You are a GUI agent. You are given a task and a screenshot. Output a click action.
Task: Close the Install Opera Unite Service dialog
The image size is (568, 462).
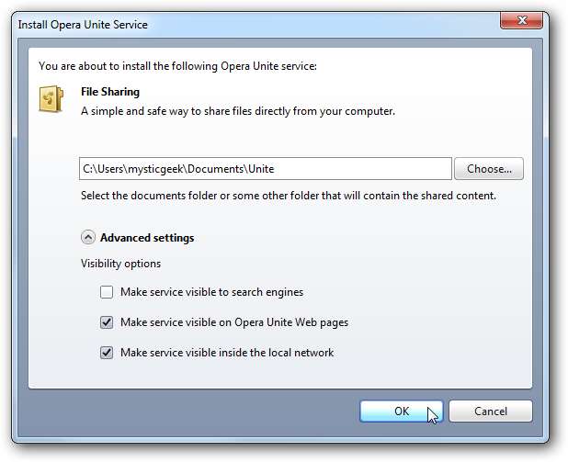(x=527, y=21)
